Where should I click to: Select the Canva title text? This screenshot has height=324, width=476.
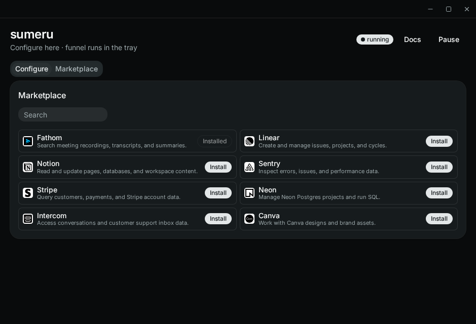click(269, 216)
